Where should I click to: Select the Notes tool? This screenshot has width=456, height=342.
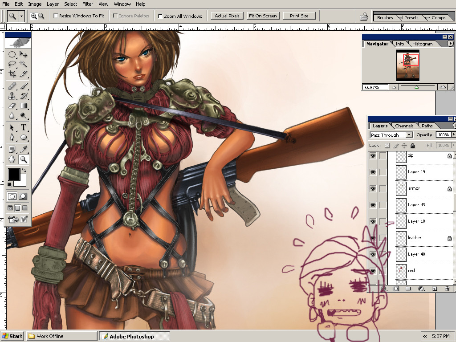[12, 149]
